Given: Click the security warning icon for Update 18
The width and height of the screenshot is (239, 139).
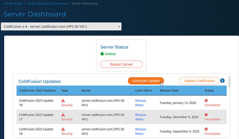Looking at the screenshot, I should pyautogui.click(x=63, y=101).
